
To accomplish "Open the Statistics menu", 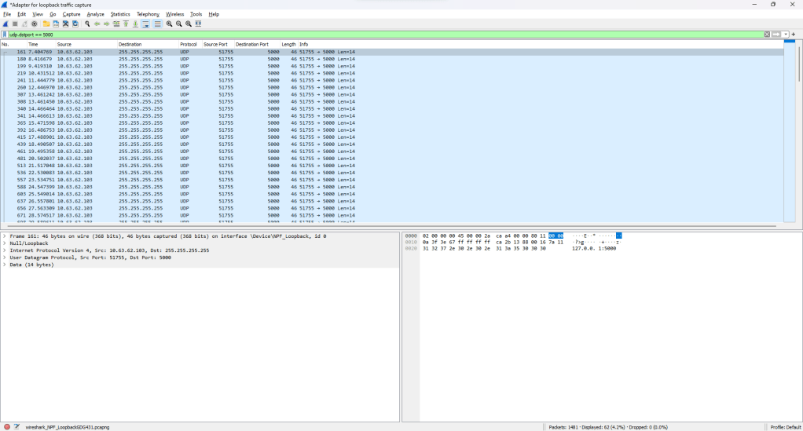I will click(120, 14).
